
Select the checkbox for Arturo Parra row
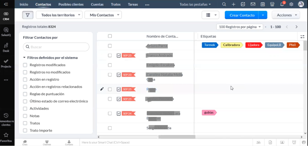(110, 46)
